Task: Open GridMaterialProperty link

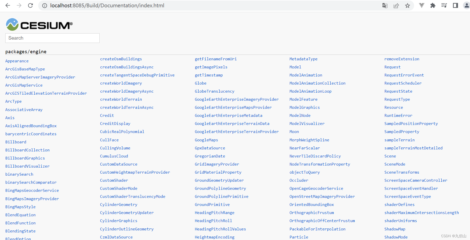Action: (x=218, y=172)
